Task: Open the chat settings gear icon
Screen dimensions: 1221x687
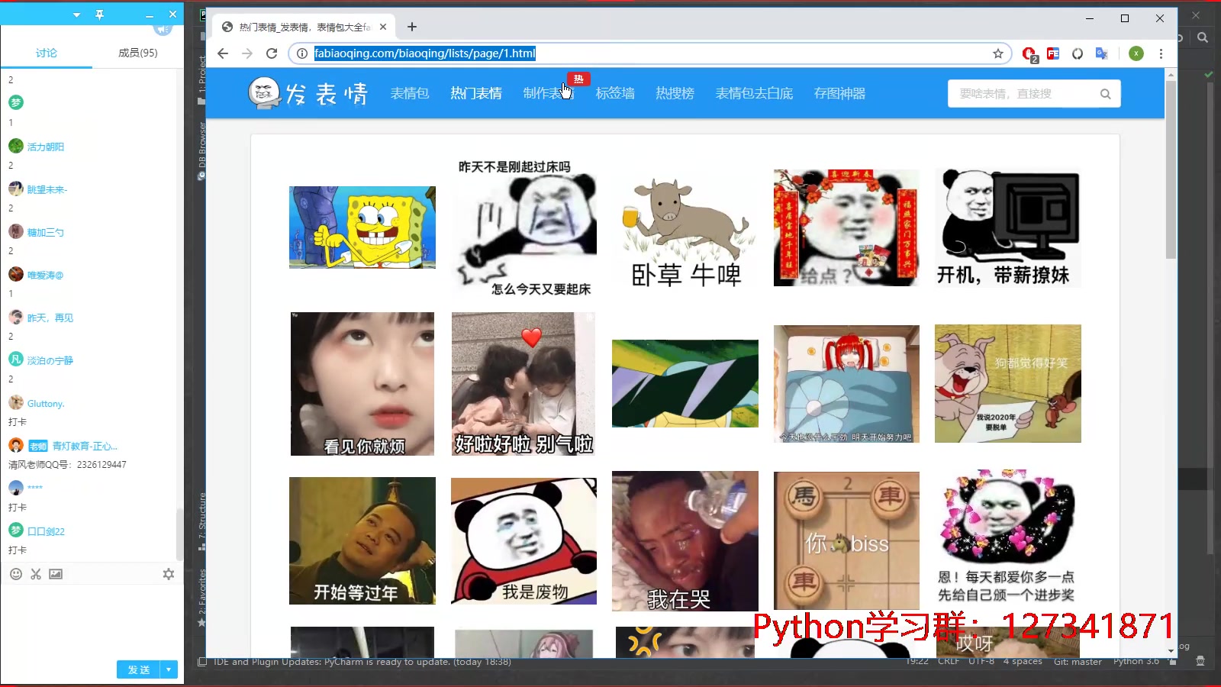Action: 168,574
